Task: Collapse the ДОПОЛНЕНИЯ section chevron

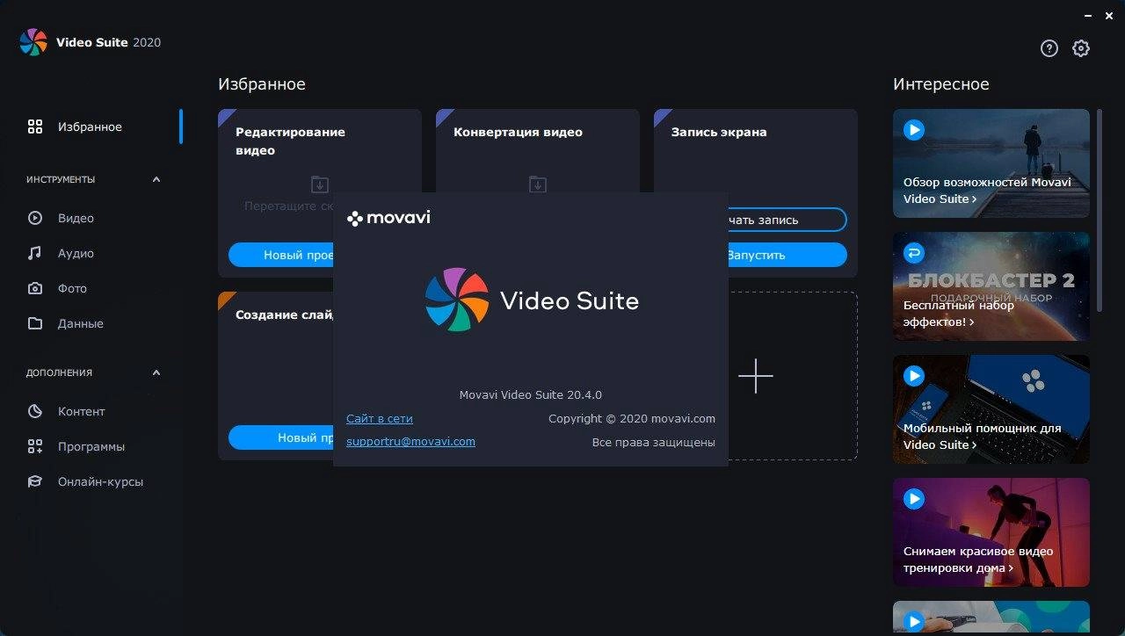Action: pyautogui.click(x=156, y=372)
